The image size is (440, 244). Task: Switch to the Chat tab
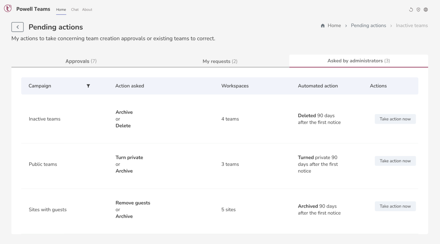tap(75, 10)
